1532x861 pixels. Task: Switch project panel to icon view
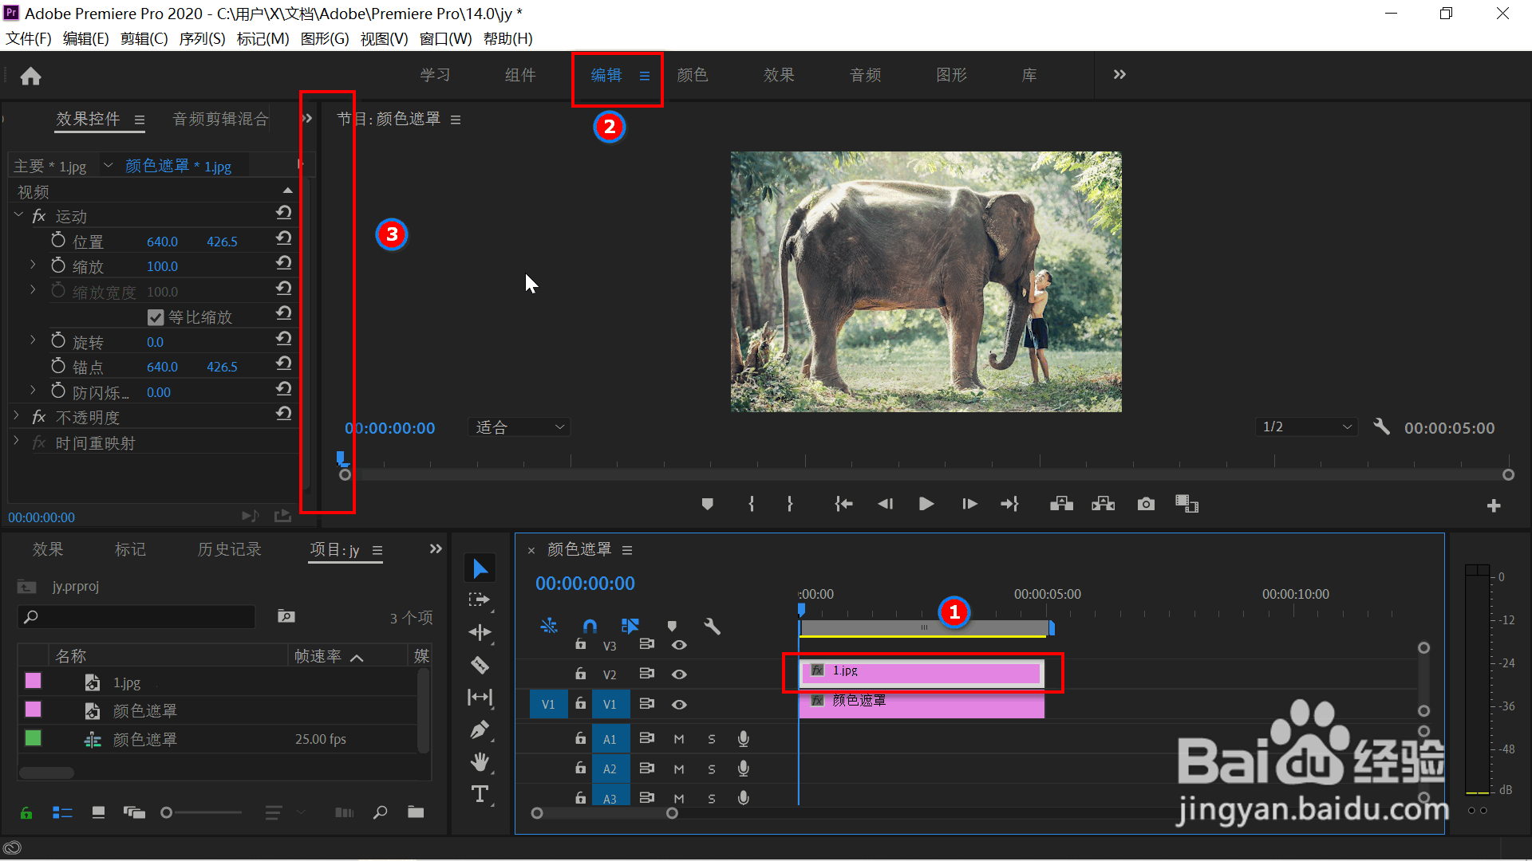pyautogui.click(x=98, y=812)
